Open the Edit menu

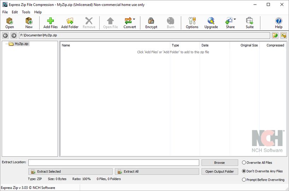(15, 12)
